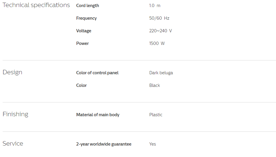Viewport: 276px width, 157px height.
Task: Click the Yes guarantee value
Action: (153, 144)
